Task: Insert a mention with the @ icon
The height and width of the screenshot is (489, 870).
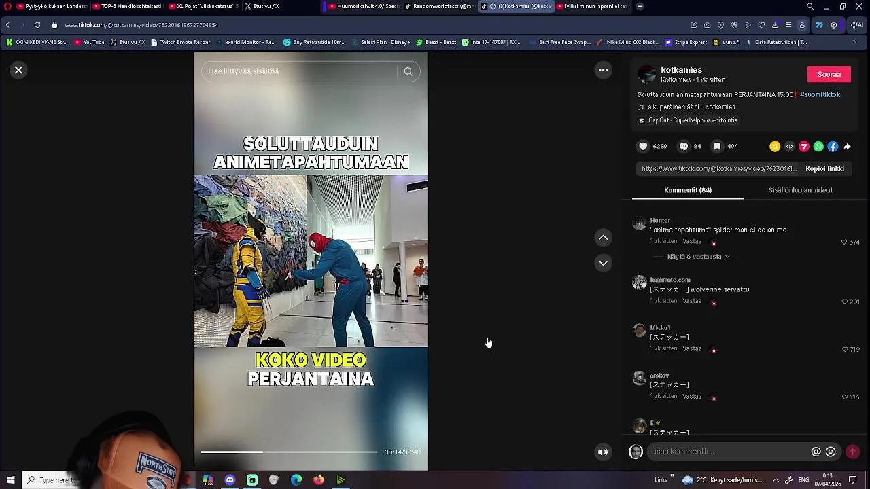Action: (x=816, y=452)
